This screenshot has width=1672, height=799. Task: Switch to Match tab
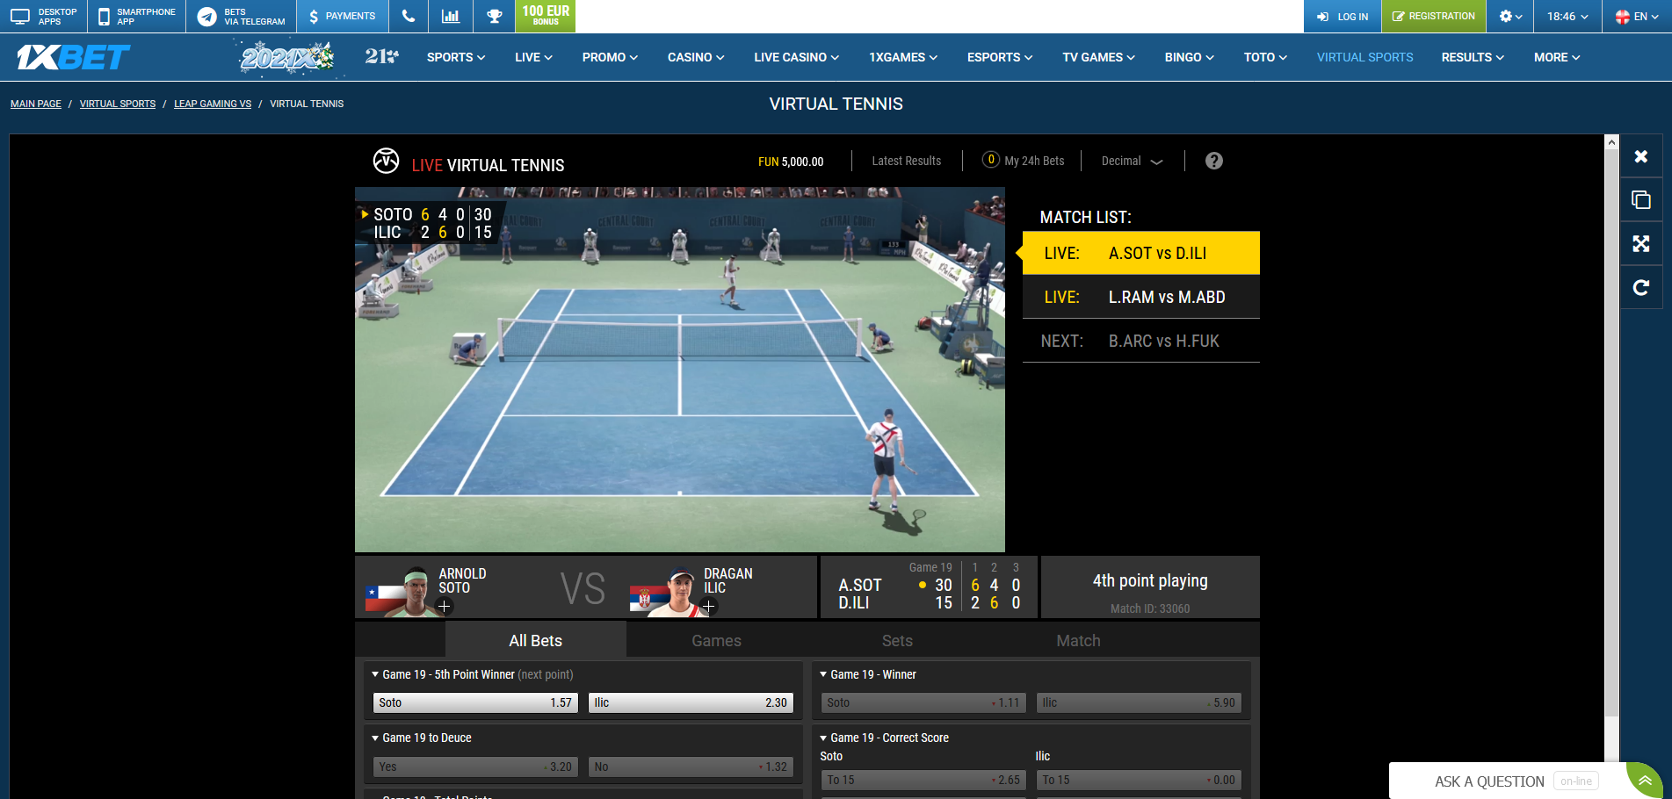click(x=1078, y=640)
